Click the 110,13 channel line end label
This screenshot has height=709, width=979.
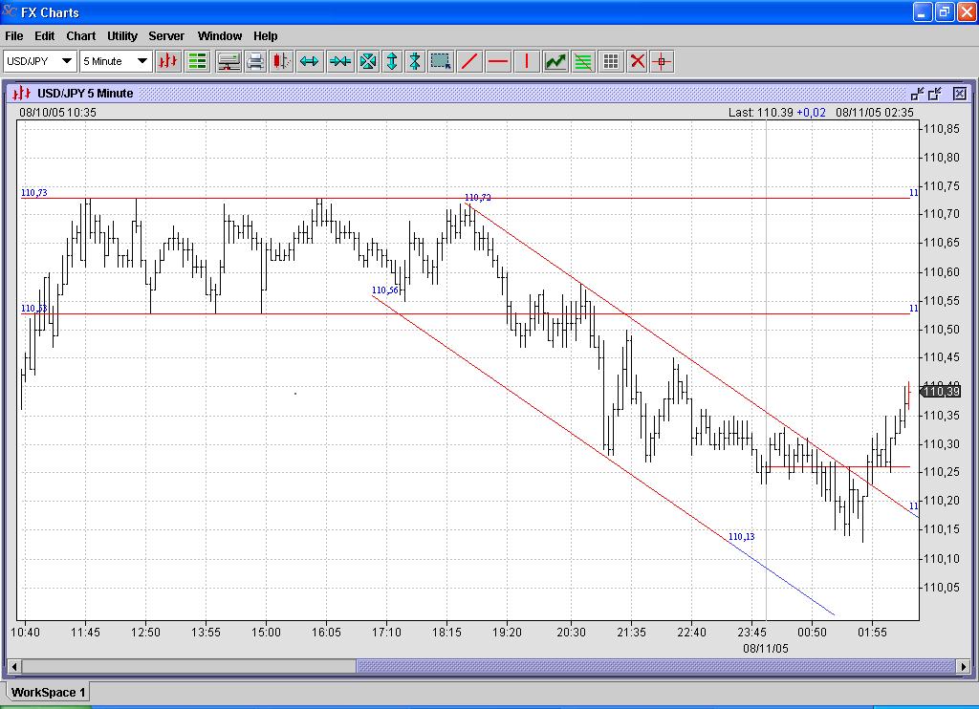point(741,537)
